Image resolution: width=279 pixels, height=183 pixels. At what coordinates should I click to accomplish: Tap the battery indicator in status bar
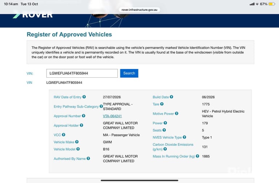coord(272,4)
